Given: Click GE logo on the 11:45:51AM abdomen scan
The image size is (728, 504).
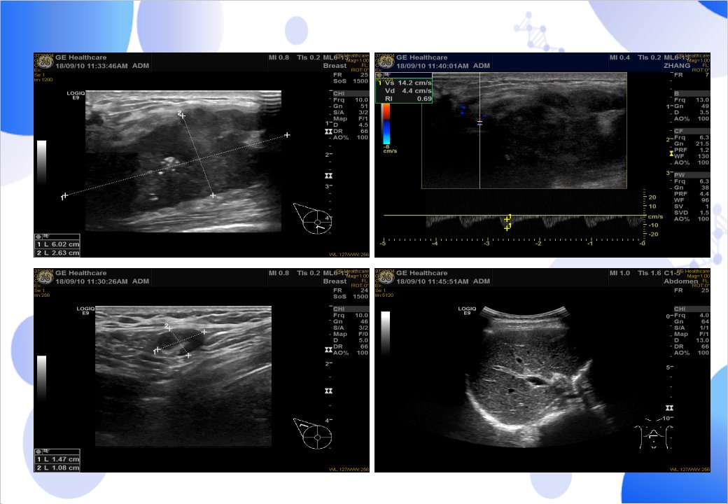Looking at the screenshot, I should [386, 277].
